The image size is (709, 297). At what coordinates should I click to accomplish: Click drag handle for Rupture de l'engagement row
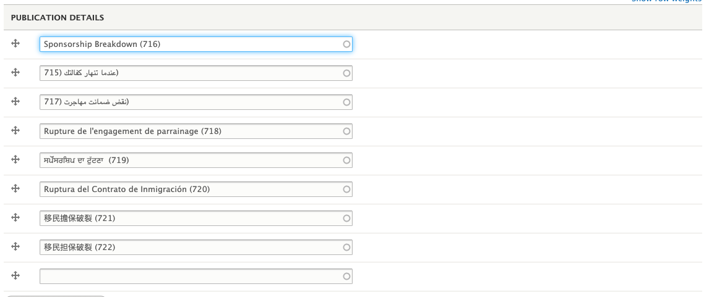click(x=15, y=130)
